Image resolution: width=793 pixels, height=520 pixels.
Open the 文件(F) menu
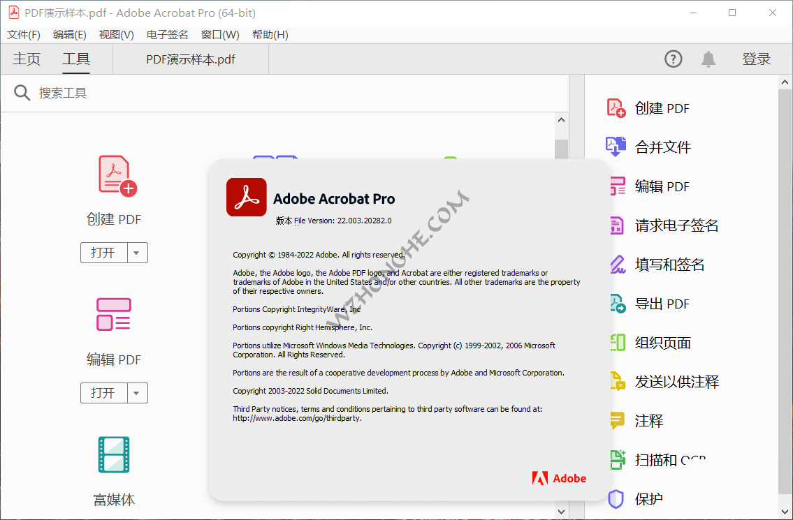coord(24,35)
